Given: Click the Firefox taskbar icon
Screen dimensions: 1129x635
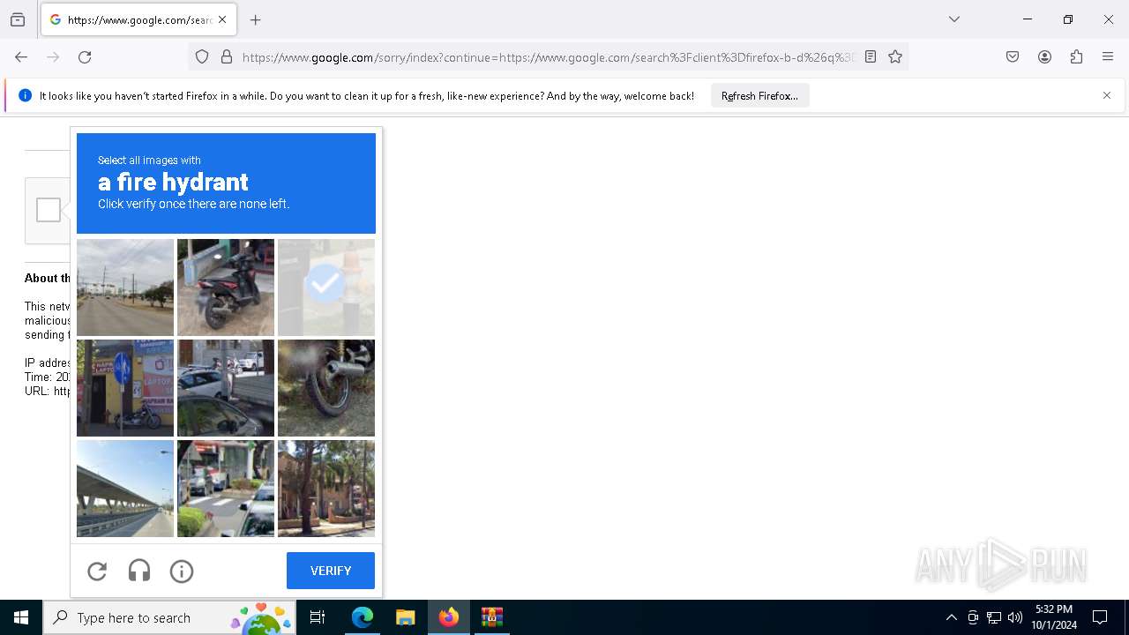Looking at the screenshot, I should (449, 617).
